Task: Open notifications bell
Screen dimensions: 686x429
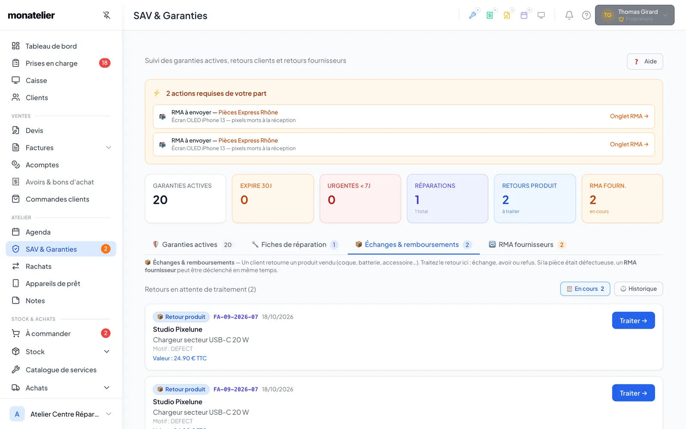Action: pos(569,15)
